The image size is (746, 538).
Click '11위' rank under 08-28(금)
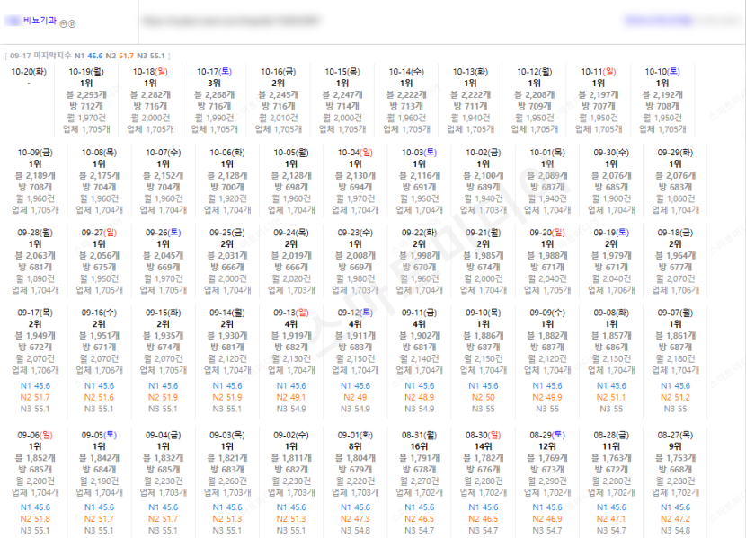click(611, 446)
